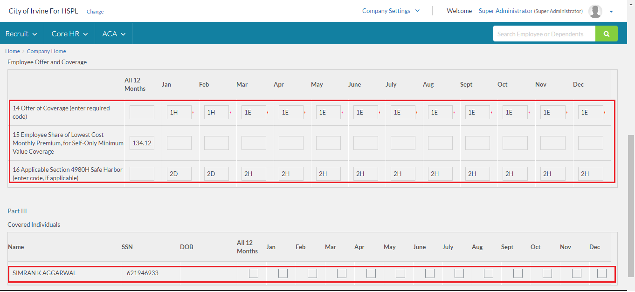Check the Aug coverage box for Simran
This screenshot has width=635, height=292.
[489, 273]
